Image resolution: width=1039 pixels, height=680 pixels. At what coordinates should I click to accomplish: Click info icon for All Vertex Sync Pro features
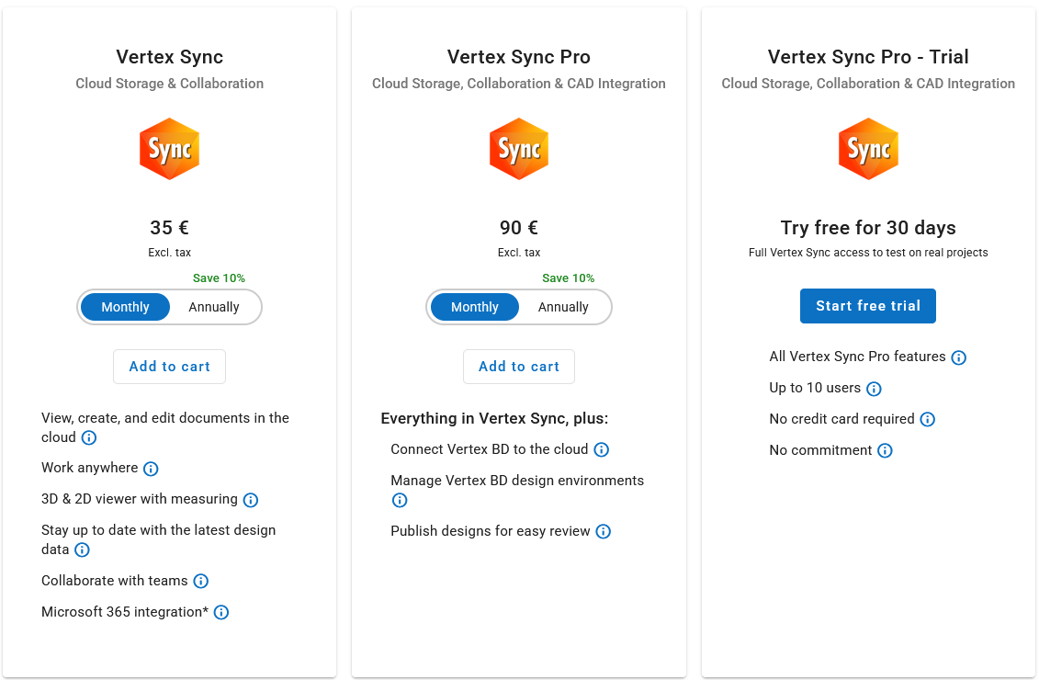[x=958, y=357]
